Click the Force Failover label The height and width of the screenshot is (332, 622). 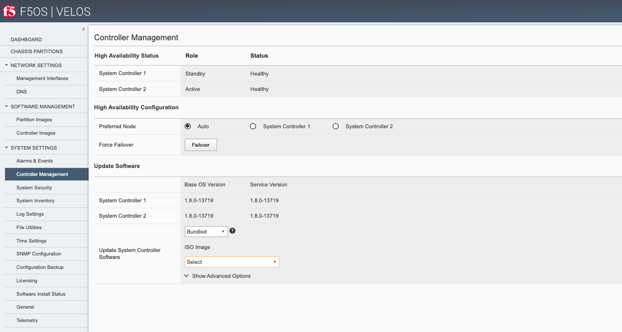tap(116, 145)
